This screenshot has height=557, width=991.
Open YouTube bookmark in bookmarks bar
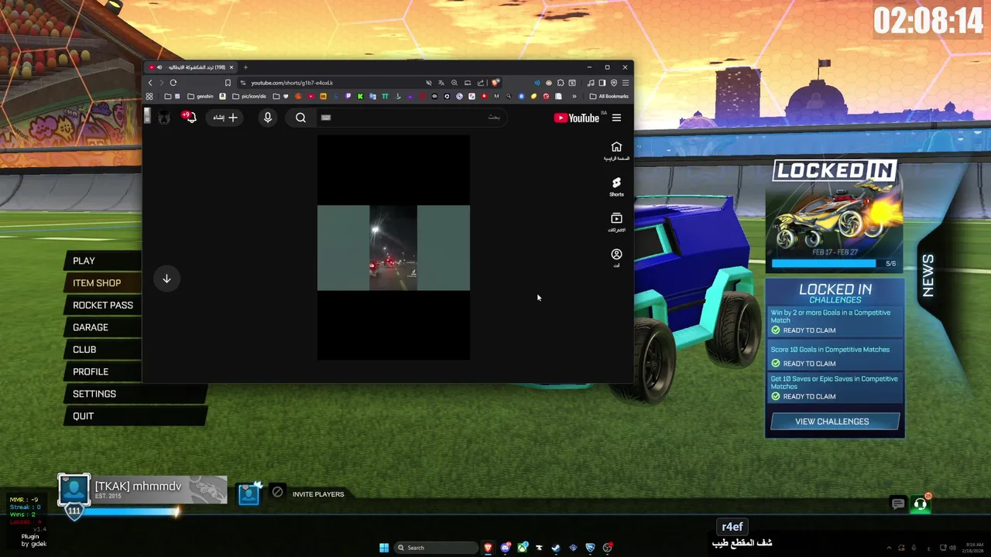(310, 97)
